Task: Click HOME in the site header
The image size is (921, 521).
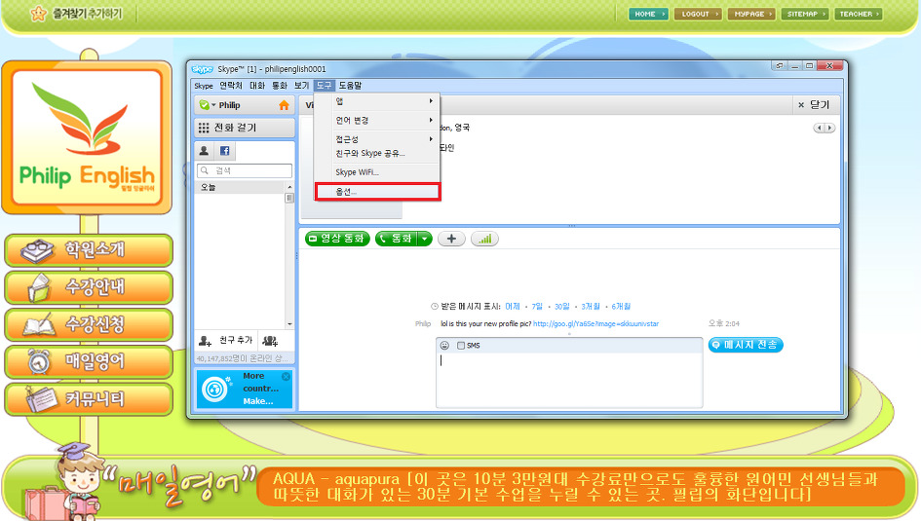Action: coord(648,14)
